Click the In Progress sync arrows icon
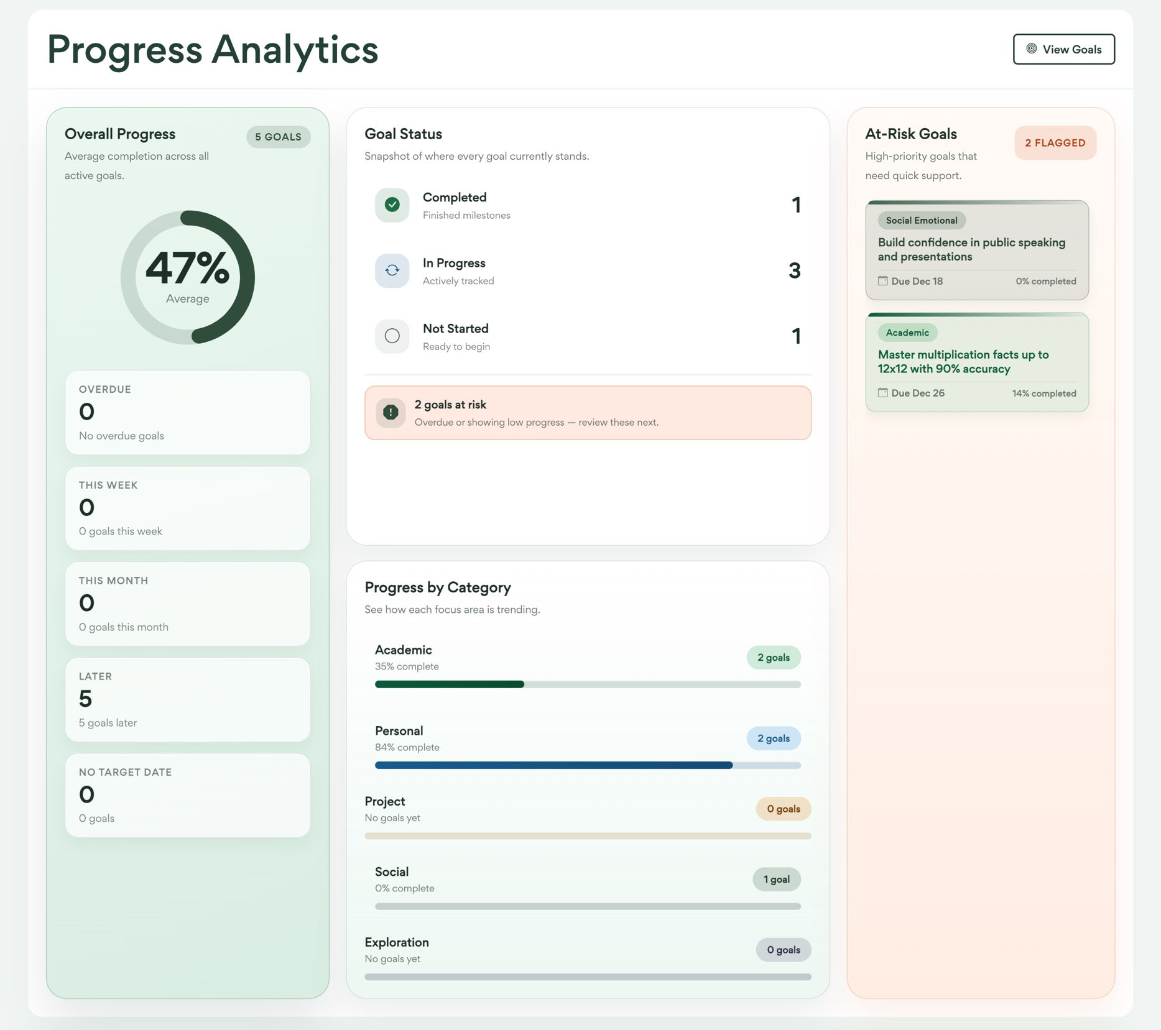Image resolution: width=1161 pixels, height=1030 pixels. coord(392,270)
